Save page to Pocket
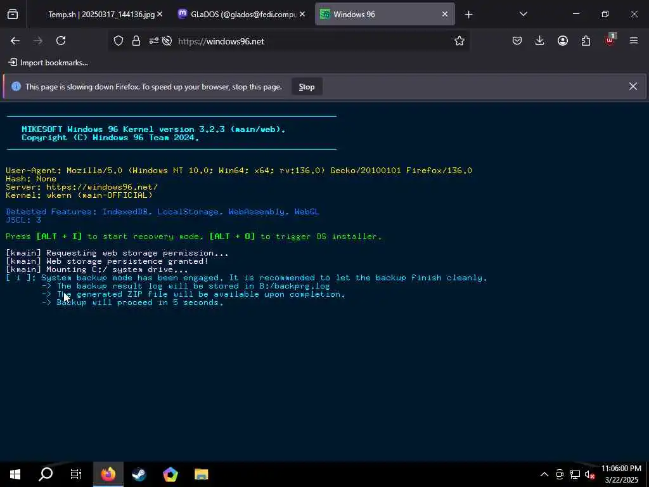 (x=517, y=41)
